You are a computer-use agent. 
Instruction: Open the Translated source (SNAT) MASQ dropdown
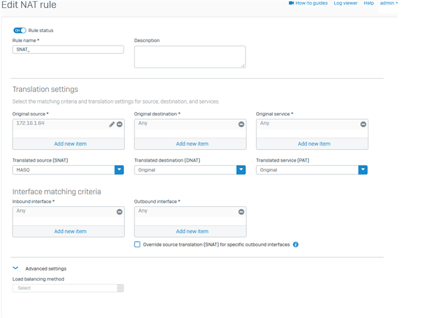pyautogui.click(x=68, y=170)
